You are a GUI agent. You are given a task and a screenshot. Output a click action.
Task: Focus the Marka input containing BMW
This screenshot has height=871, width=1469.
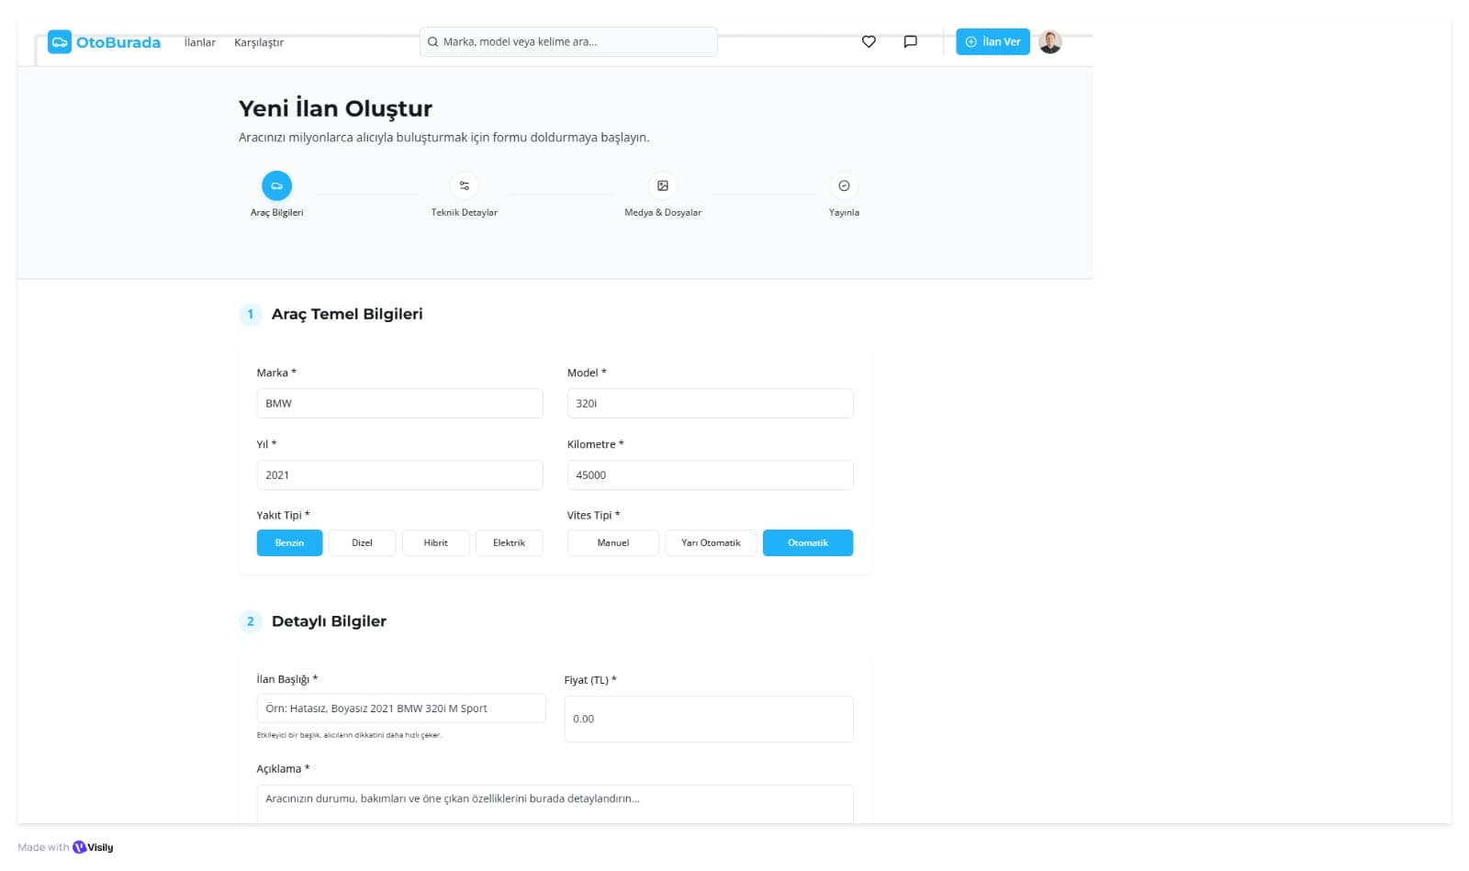[399, 404]
